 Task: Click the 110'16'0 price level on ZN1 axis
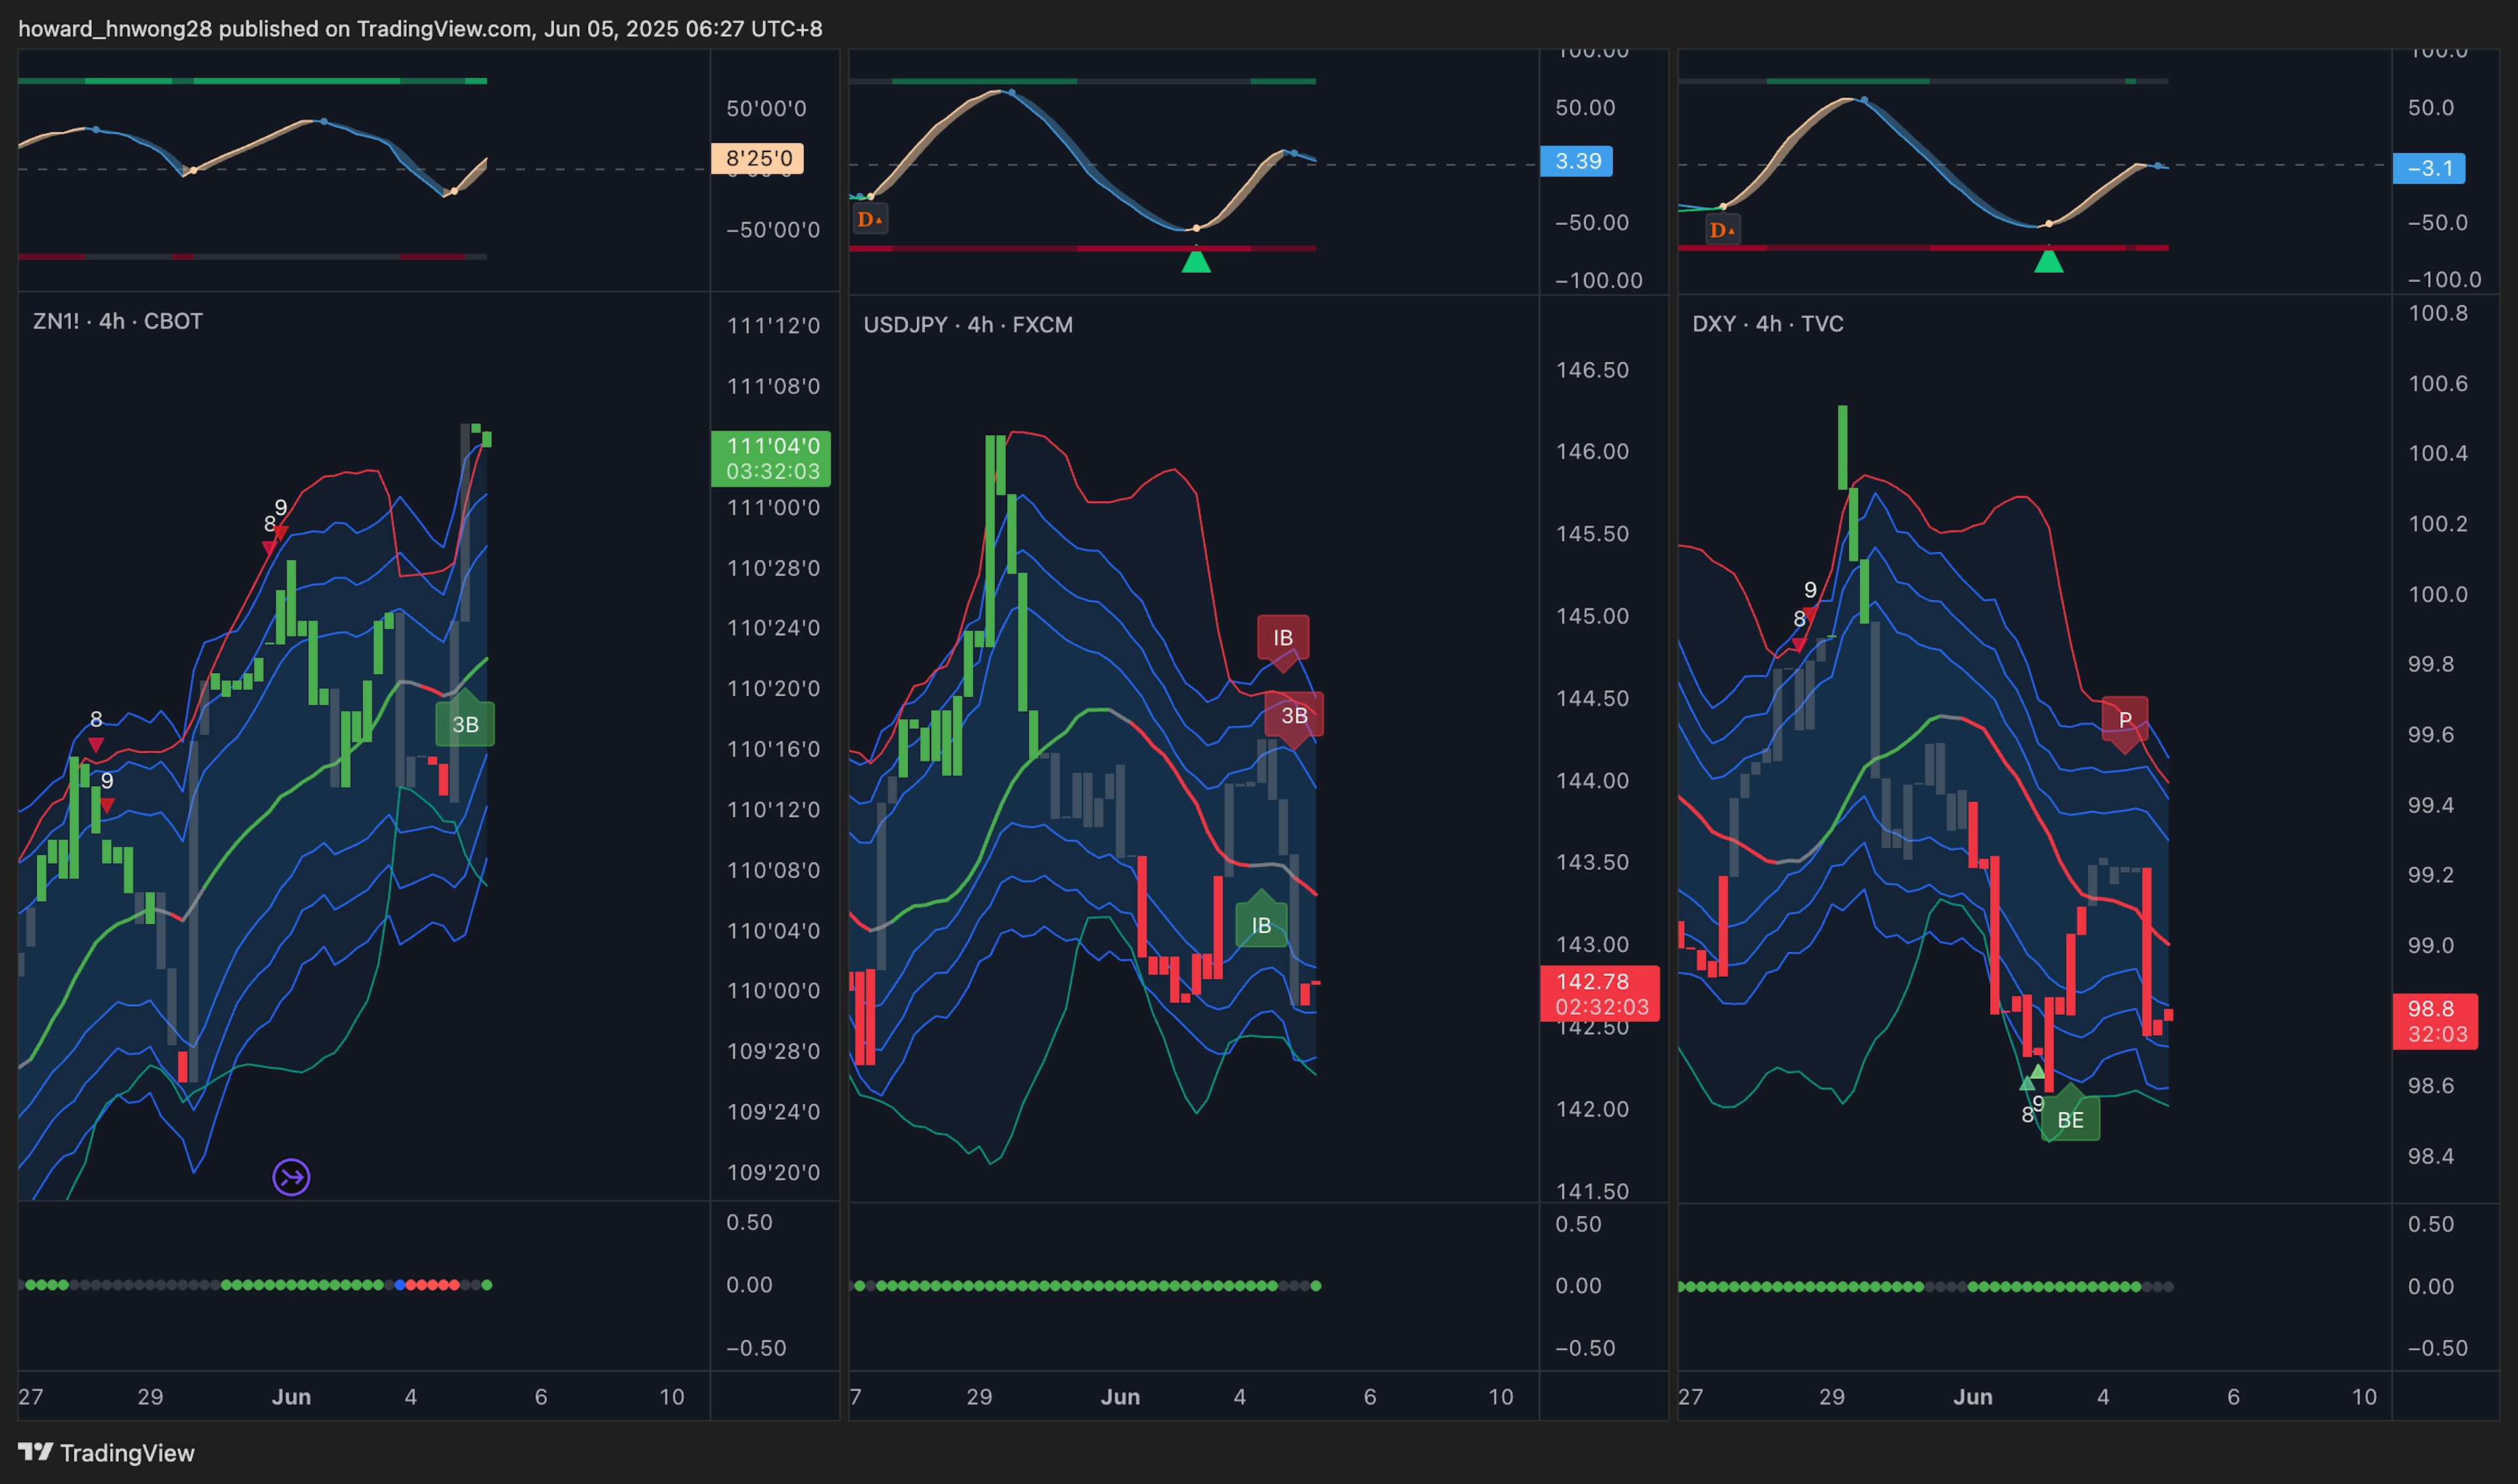coord(772,749)
